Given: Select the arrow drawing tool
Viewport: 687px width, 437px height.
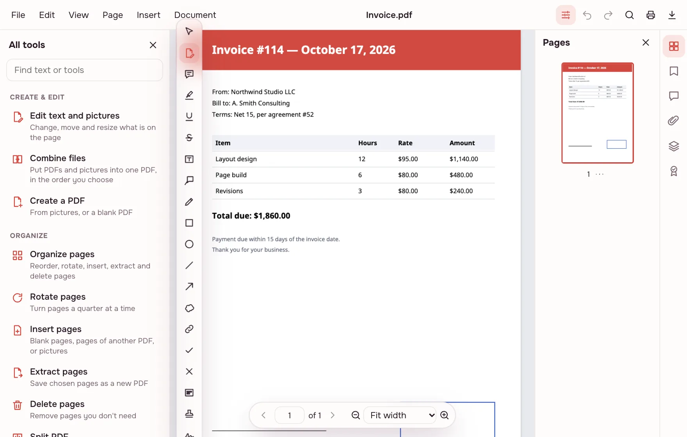Looking at the screenshot, I should [x=189, y=287].
